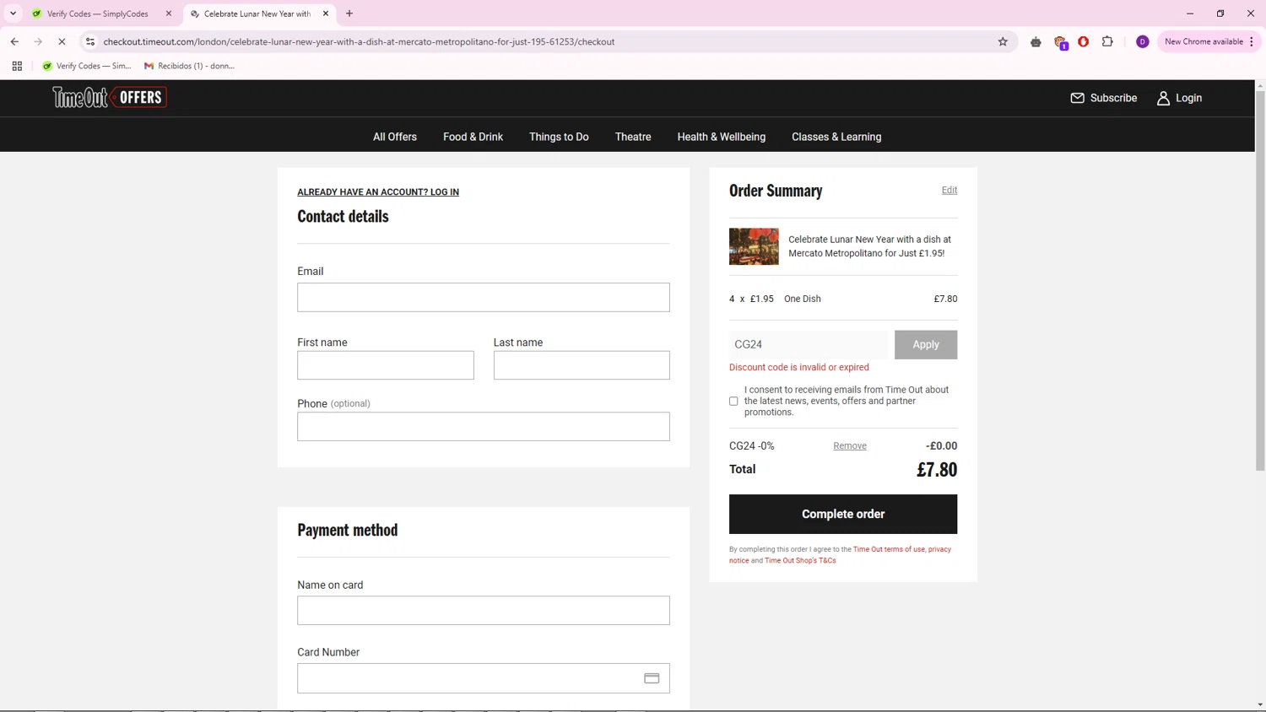Image resolution: width=1266 pixels, height=712 pixels.
Task: Open Time Out Shop's T&Cs link
Action: [800, 560]
